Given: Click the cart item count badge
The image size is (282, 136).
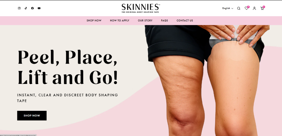Looking at the screenshot, I should [264, 7].
